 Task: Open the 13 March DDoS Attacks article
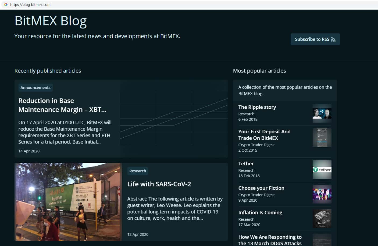click(270, 240)
